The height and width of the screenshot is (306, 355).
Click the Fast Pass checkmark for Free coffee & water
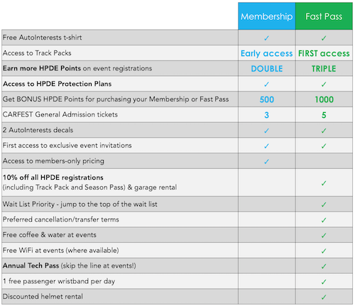324,235
